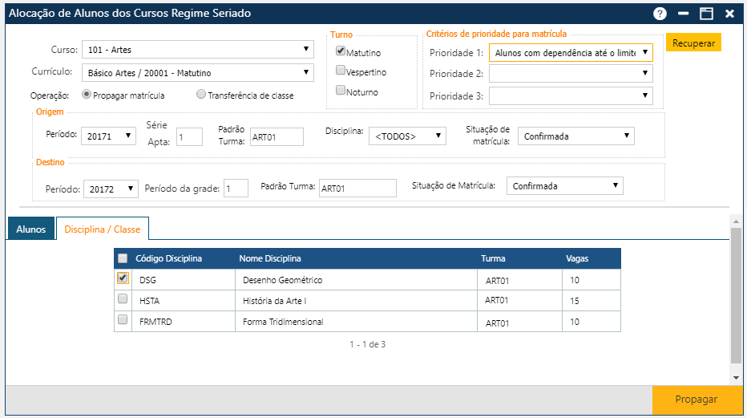The height and width of the screenshot is (418, 747).
Task: Click the Desenho Geométrico cell
Action: 356,280
